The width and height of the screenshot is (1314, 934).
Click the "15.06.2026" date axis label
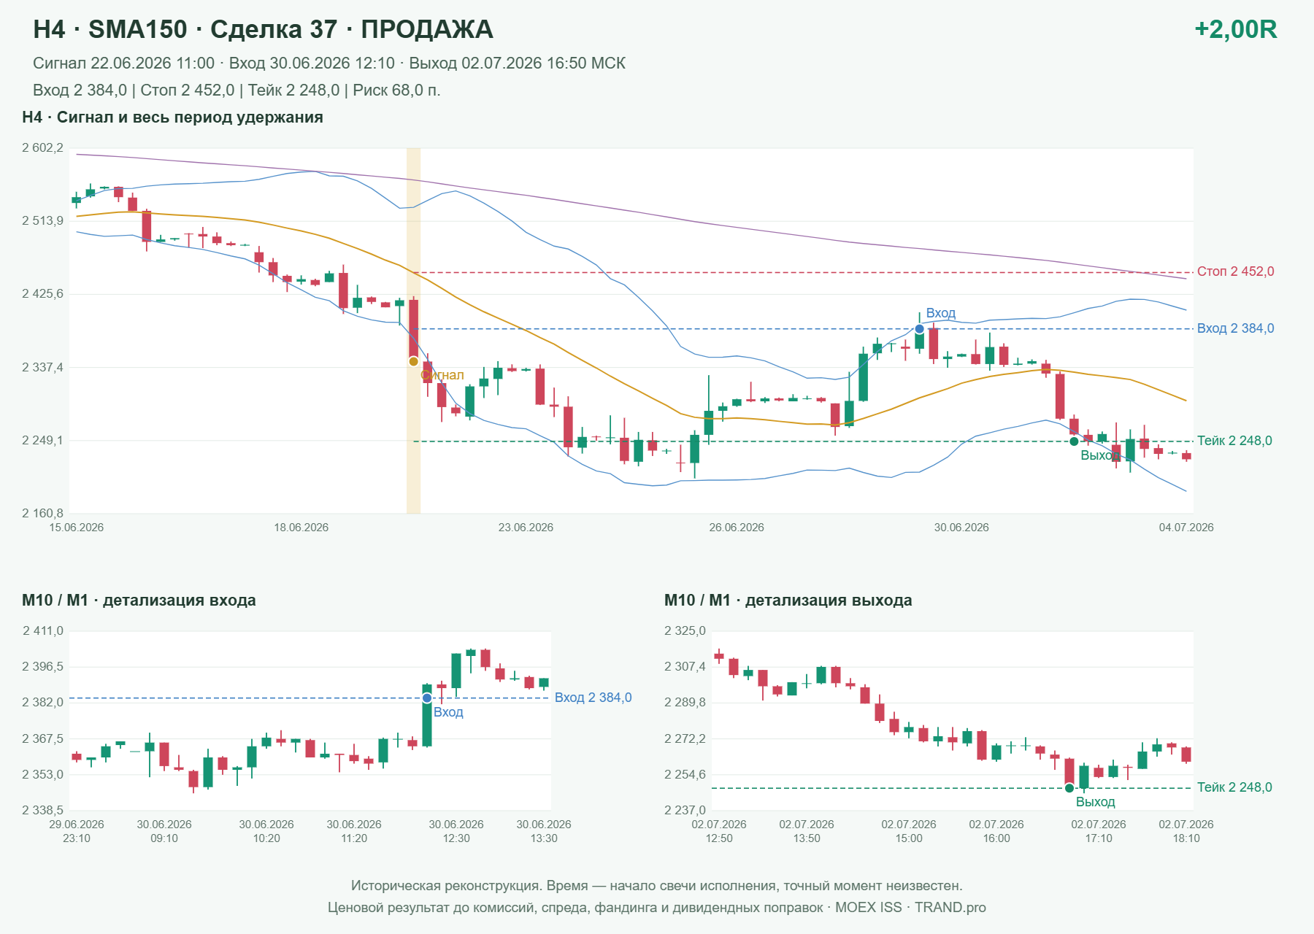[77, 528]
